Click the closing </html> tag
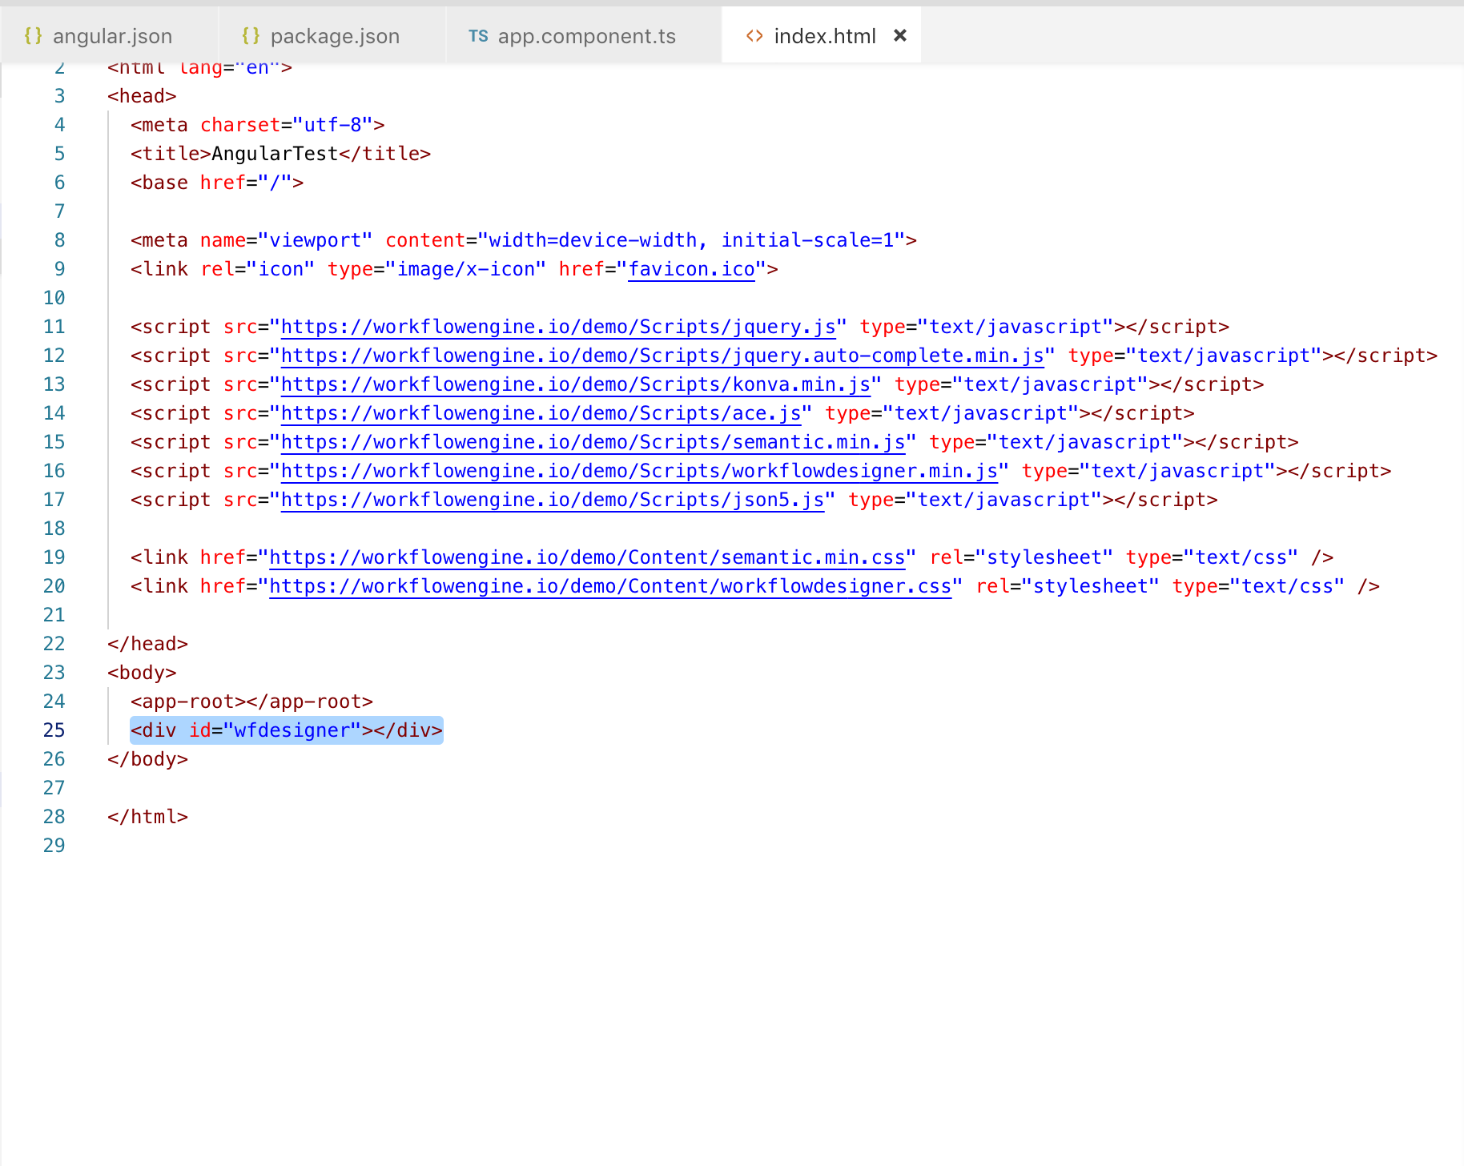The width and height of the screenshot is (1464, 1166). coord(147,817)
